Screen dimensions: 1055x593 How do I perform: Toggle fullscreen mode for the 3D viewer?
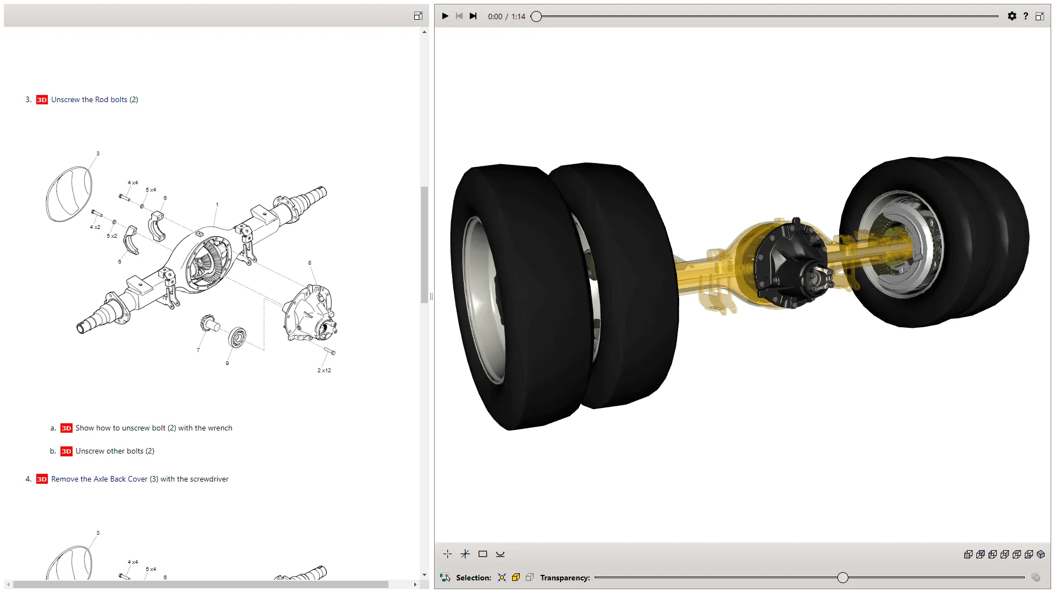click(x=1039, y=16)
